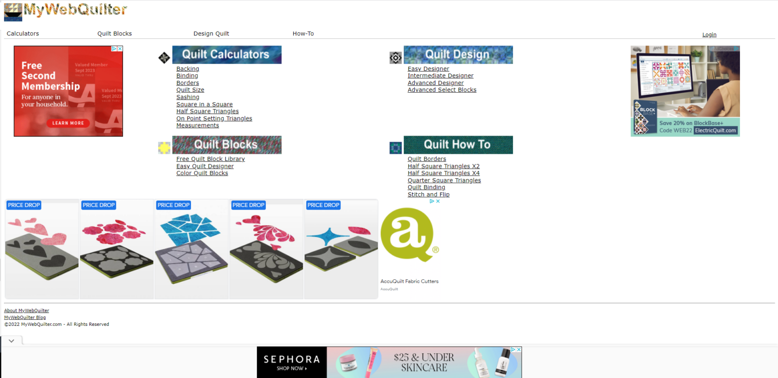Open the Calculators menu

(x=22, y=33)
